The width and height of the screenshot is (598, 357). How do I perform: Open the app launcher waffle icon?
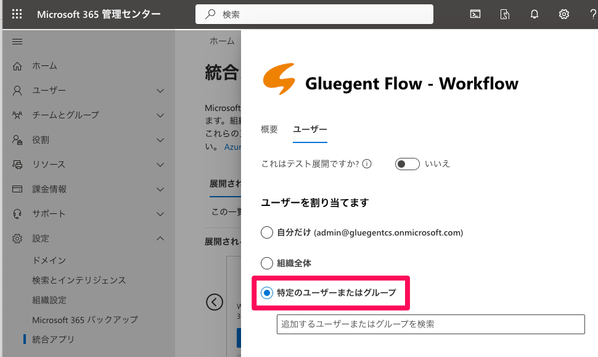[17, 15]
